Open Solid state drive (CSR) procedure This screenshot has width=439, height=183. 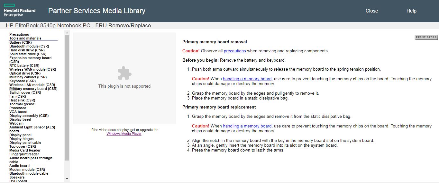28,54
